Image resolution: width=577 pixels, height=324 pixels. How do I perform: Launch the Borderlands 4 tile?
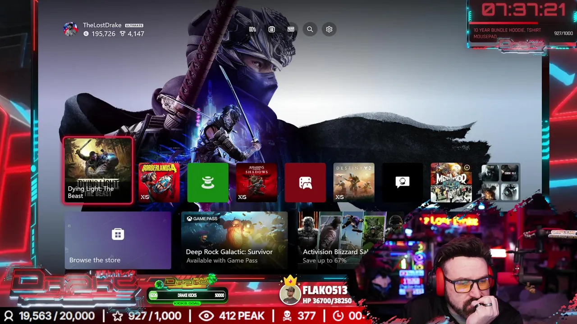click(x=159, y=183)
